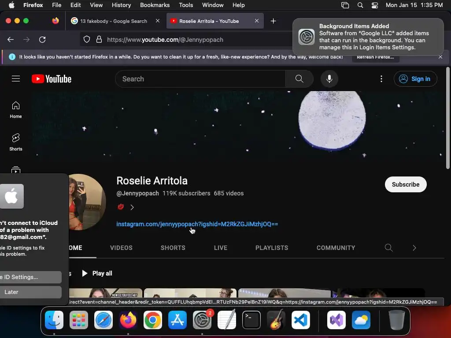Open Apple ID Settings from alert
Image resolution: width=451 pixels, height=338 pixels.
[30, 277]
